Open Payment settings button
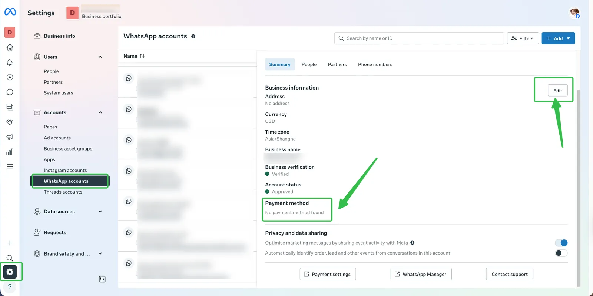This screenshot has width=593, height=296. [328, 274]
